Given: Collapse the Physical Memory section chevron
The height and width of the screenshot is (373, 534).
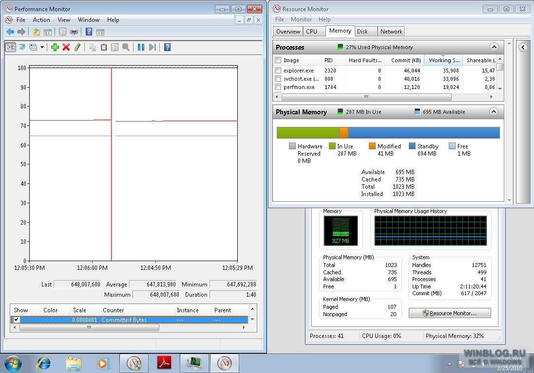Looking at the screenshot, I should tap(494, 111).
